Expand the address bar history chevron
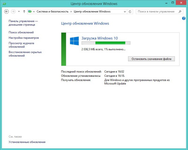The image size is (188, 150). pos(125,12)
